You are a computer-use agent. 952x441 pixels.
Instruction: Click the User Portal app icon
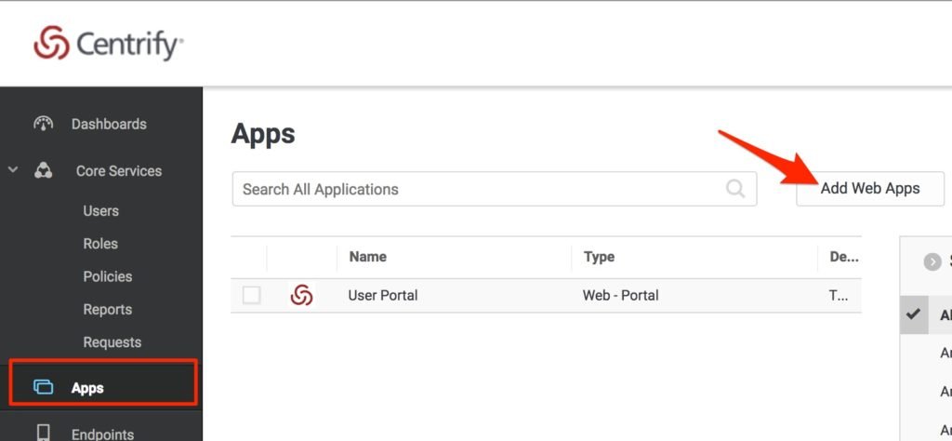pos(301,296)
